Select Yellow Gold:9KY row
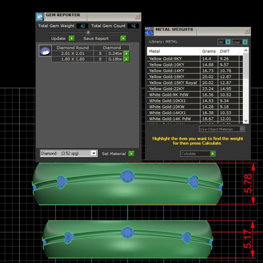 [x=195, y=59]
